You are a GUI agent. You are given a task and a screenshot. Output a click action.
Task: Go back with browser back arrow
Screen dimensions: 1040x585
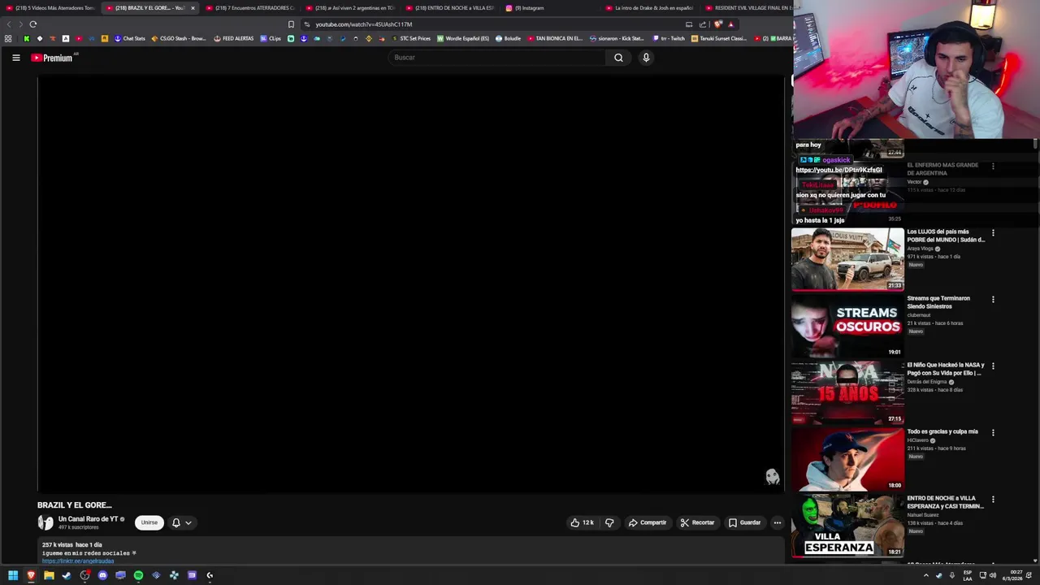click(x=9, y=24)
